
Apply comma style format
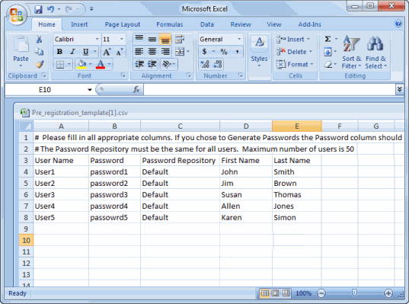pyautogui.click(x=237, y=51)
